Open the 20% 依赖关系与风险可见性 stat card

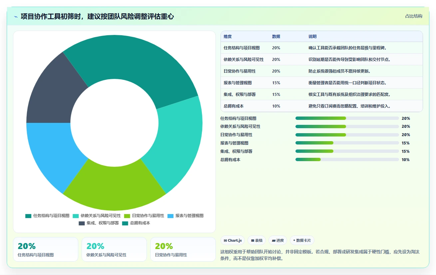pos(114,249)
